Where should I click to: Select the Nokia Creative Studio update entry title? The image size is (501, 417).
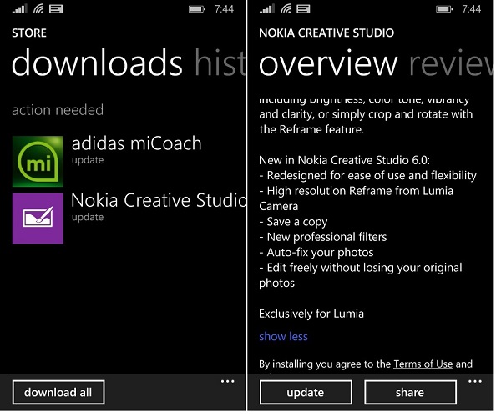pos(159,200)
